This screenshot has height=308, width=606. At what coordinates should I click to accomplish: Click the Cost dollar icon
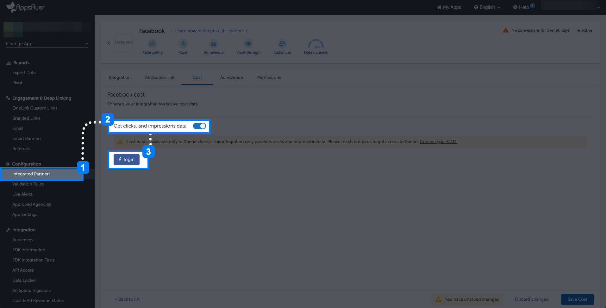[x=183, y=44]
